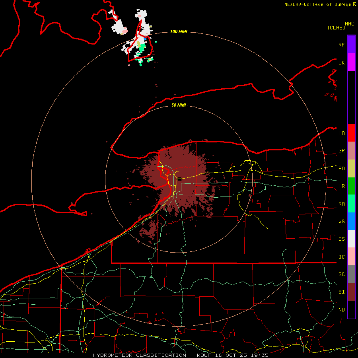The height and width of the screenshot is (358, 358).
Task: Select the red HA legend swatch
Action: tap(351, 133)
